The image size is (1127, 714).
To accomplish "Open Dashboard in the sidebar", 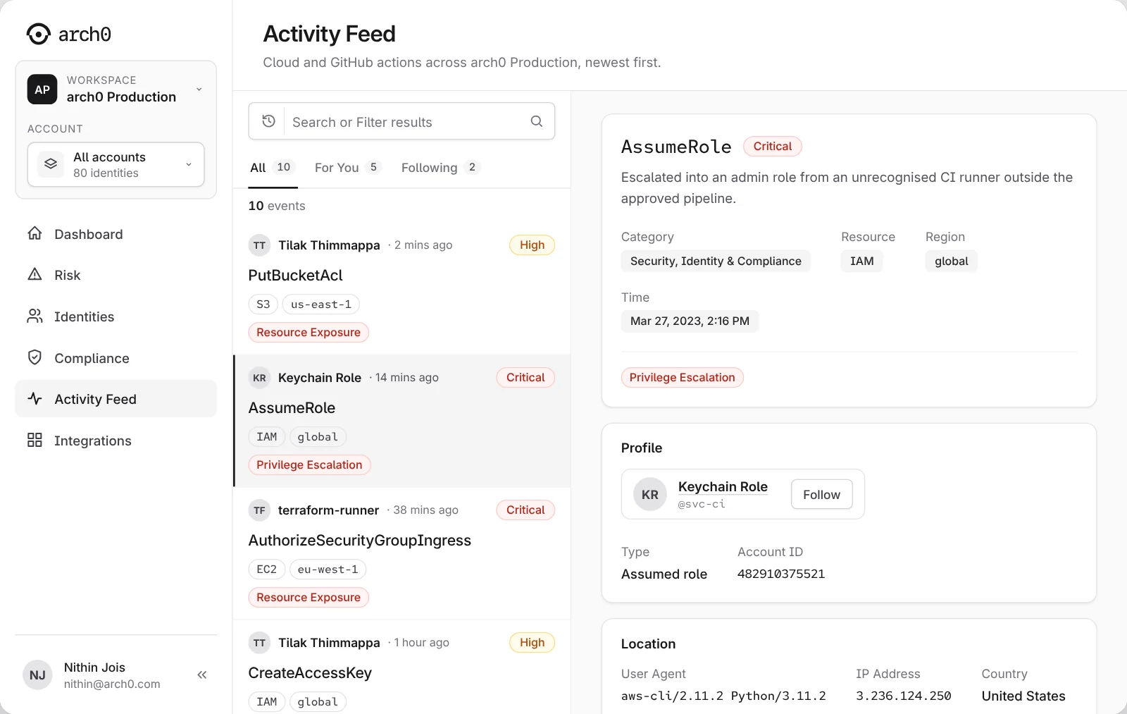I will click(116, 234).
